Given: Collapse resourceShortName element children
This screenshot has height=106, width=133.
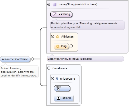Looking at the screenshot, I should click(33, 59).
